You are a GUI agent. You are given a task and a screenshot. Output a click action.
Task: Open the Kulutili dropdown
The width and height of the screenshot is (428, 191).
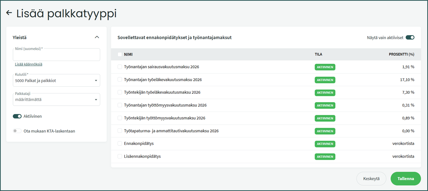click(56, 80)
